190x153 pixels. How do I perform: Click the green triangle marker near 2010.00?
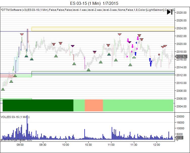point(11,81)
